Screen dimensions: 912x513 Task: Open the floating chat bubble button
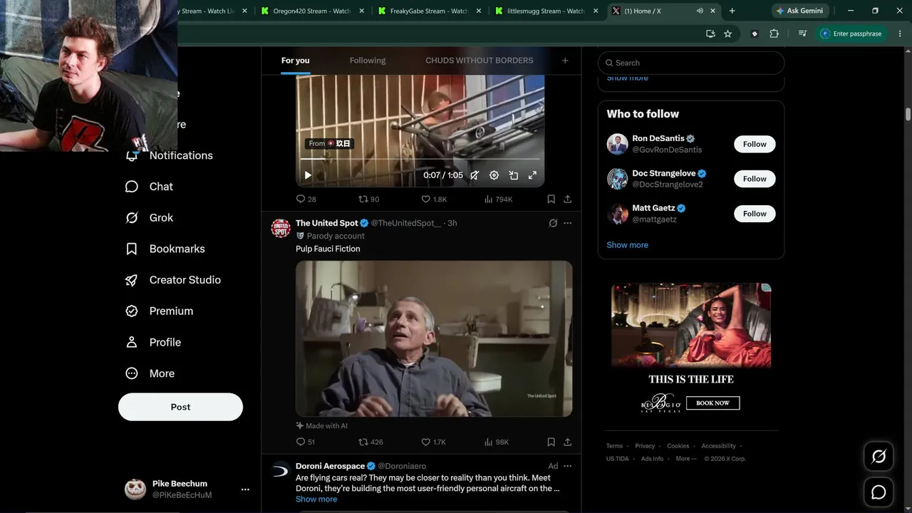coord(879,492)
